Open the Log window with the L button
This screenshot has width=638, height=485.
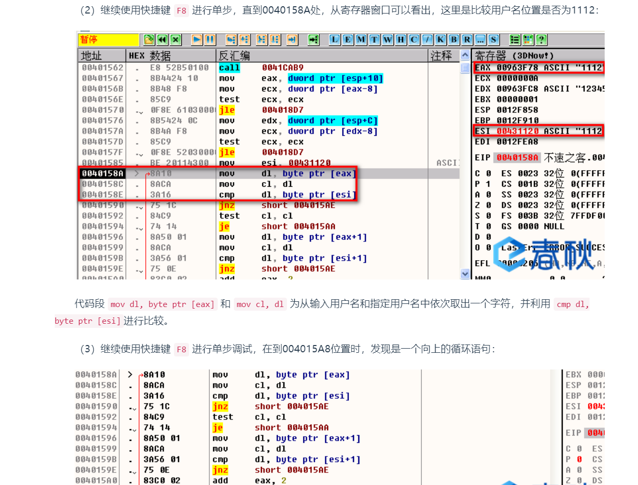pos(335,40)
